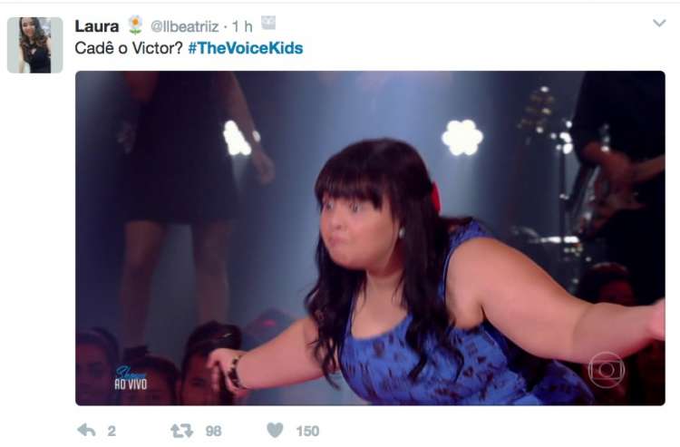The image size is (680, 447).
Task: View the 2 replies count
Action: 112,431
